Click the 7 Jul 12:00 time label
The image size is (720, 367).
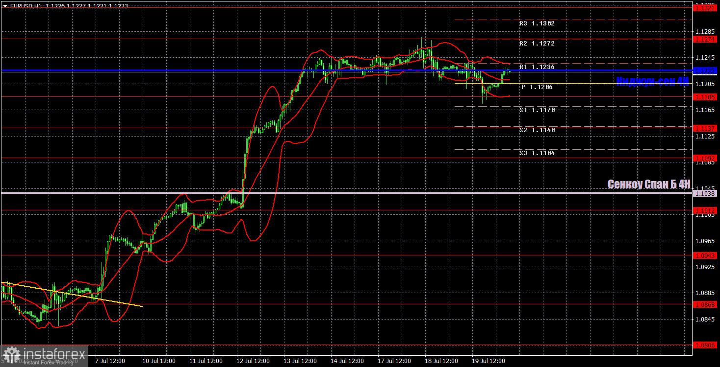(109, 361)
